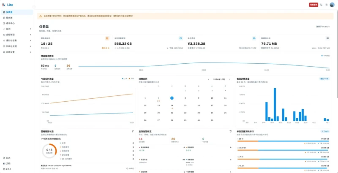Click the 44 current alerts number
The image size is (338, 173).
point(141,139)
